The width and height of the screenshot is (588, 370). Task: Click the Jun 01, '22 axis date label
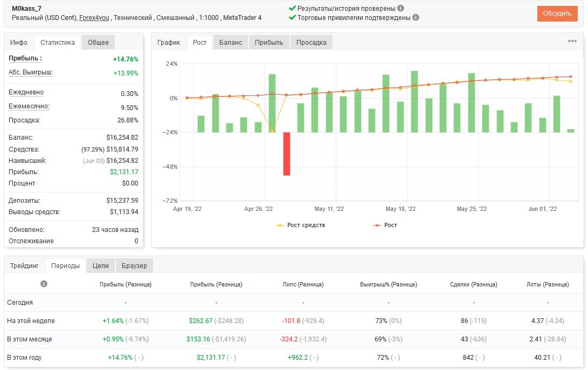(x=543, y=209)
